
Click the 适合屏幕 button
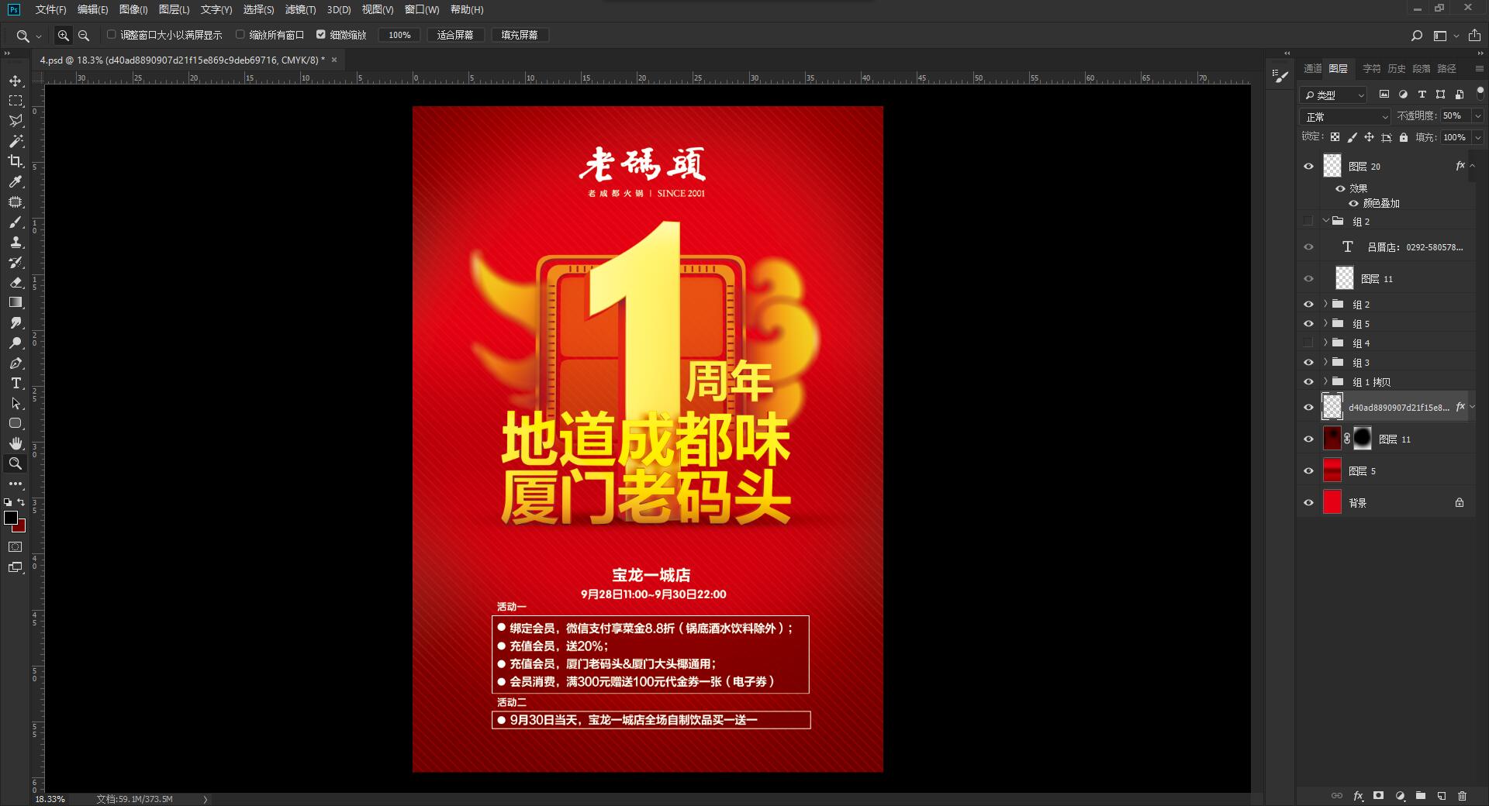[455, 35]
